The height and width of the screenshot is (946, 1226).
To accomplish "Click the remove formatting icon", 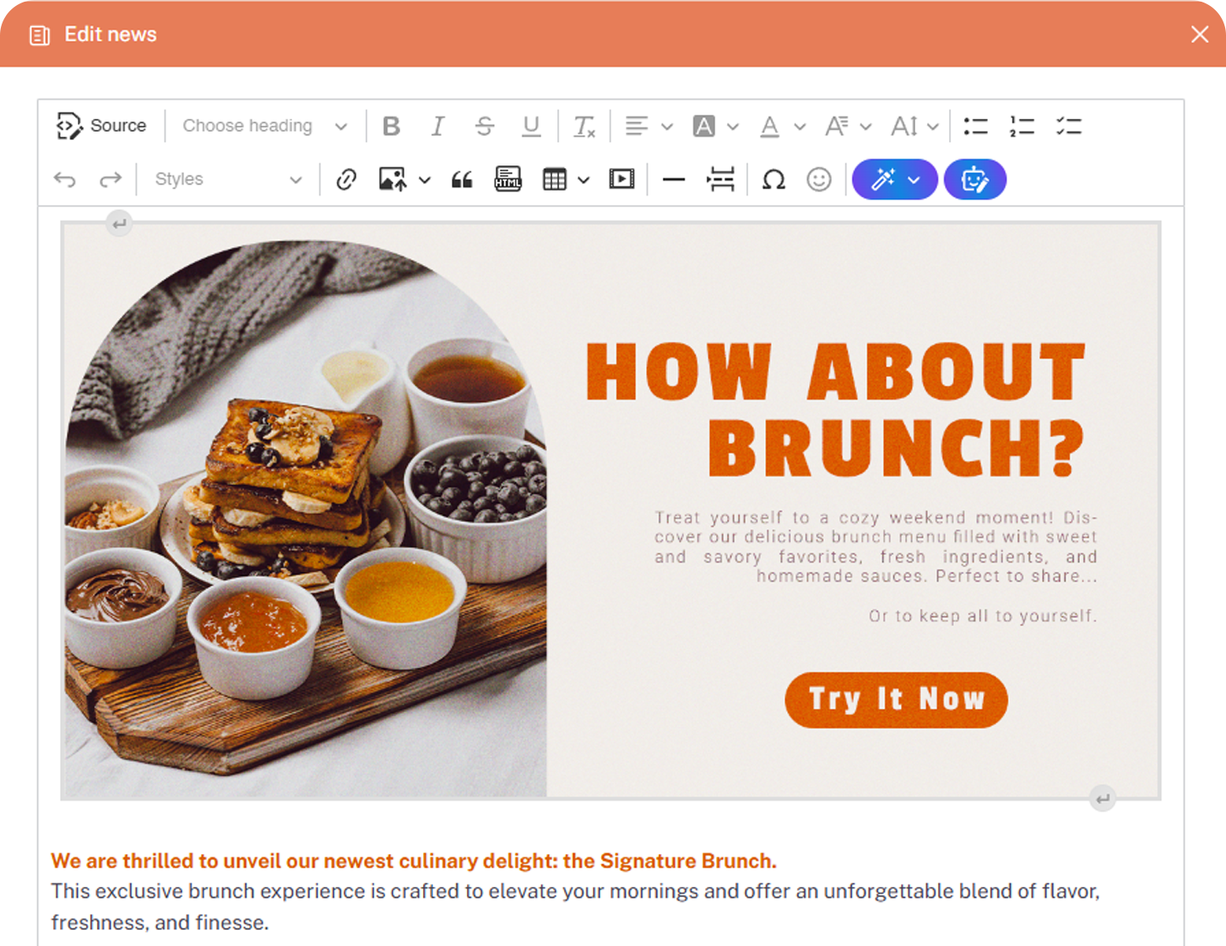I will coord(584,126).
